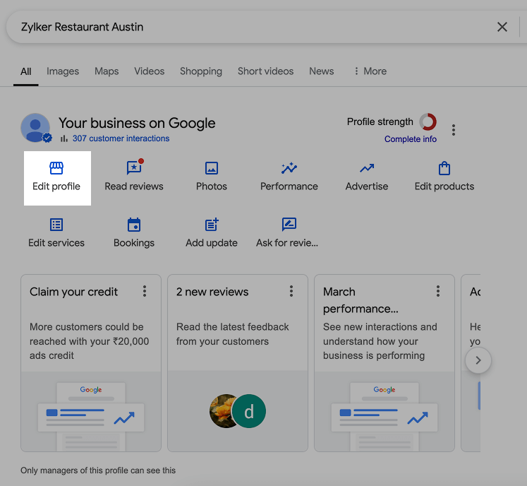
Task: Open options on 2 new reviews card
Action: 291,292
